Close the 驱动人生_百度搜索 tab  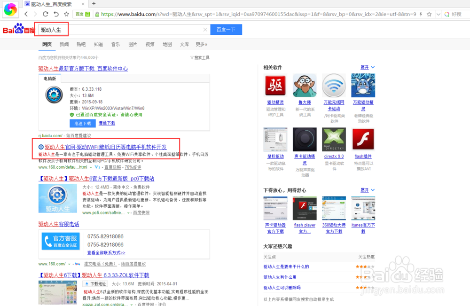click(83, 4)
